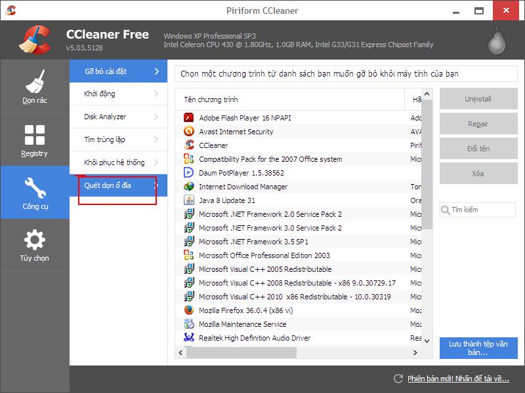This screenshot has height=393, width=525.
Task: Open Tìm trùng lặp tool
Action: 119,140
